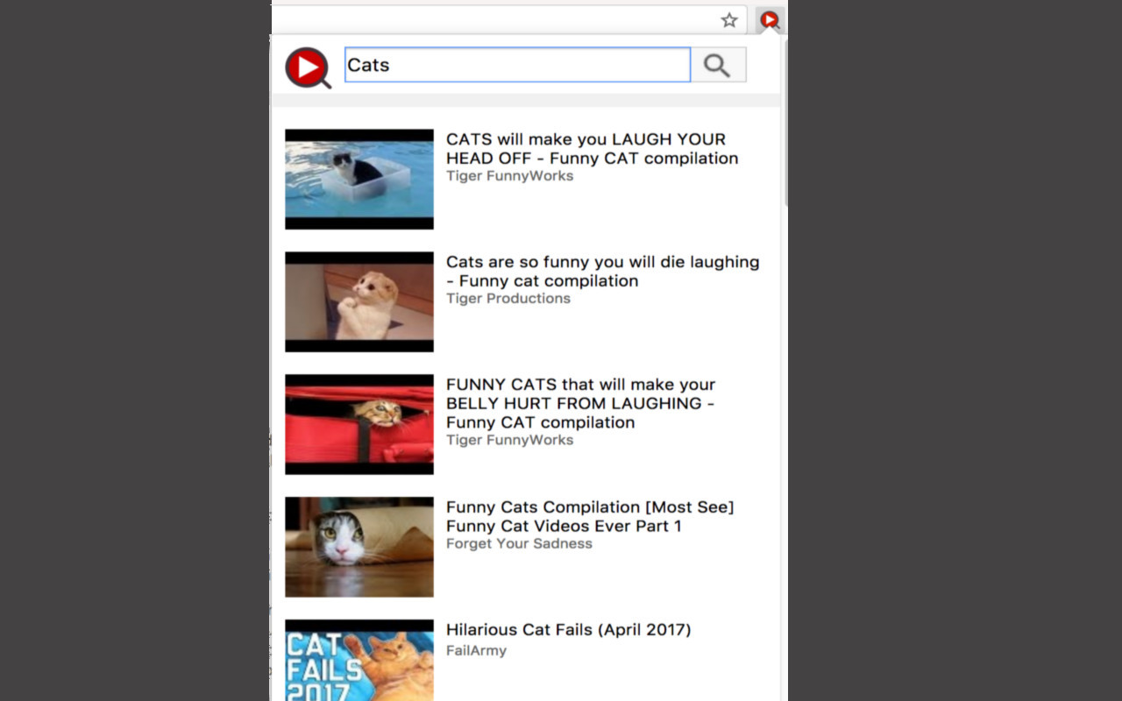Open "Hilarious Cat Fails (April 2017)" title
Screen dimensions: 1122x701
click(568, 630)
